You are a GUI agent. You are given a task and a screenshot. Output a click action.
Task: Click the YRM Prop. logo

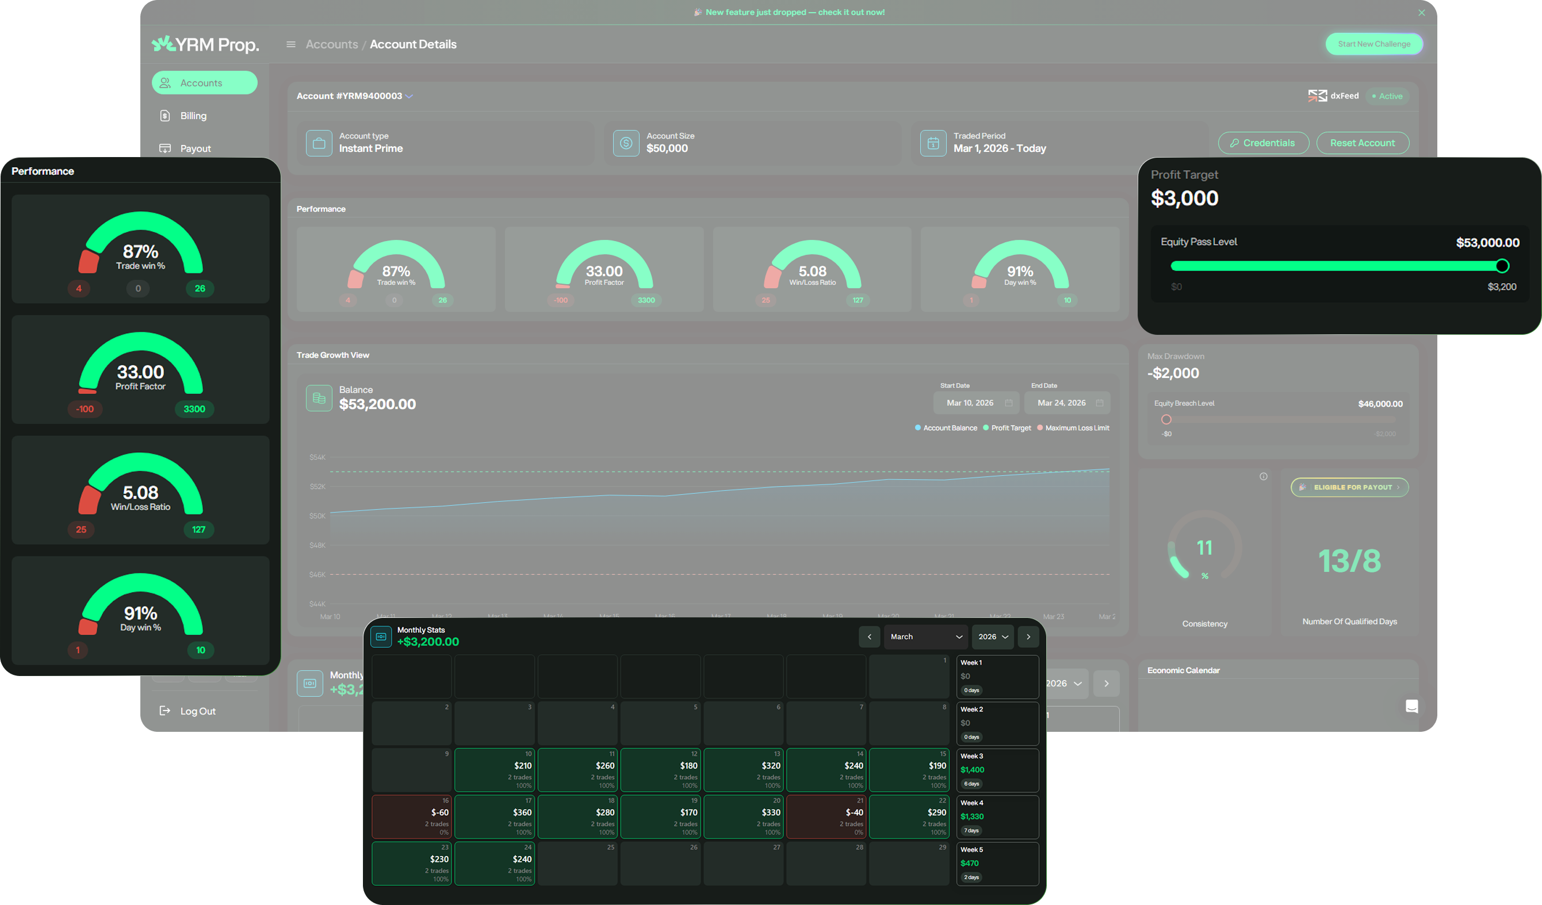205,44
